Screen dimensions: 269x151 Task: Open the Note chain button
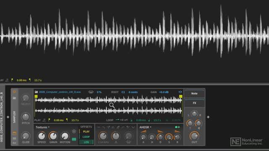tap(194, 94)
